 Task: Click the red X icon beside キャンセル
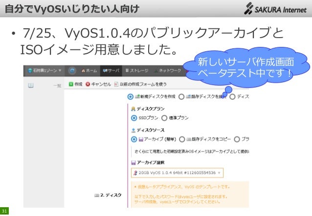tap(88, 85)
